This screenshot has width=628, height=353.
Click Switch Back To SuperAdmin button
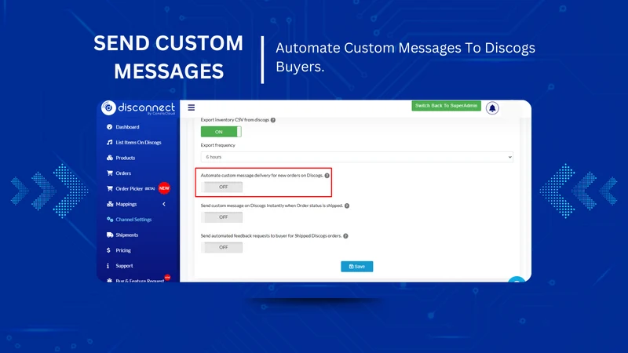pos(446,106)
